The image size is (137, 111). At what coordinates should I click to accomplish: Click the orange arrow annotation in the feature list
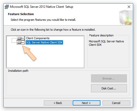29,53
